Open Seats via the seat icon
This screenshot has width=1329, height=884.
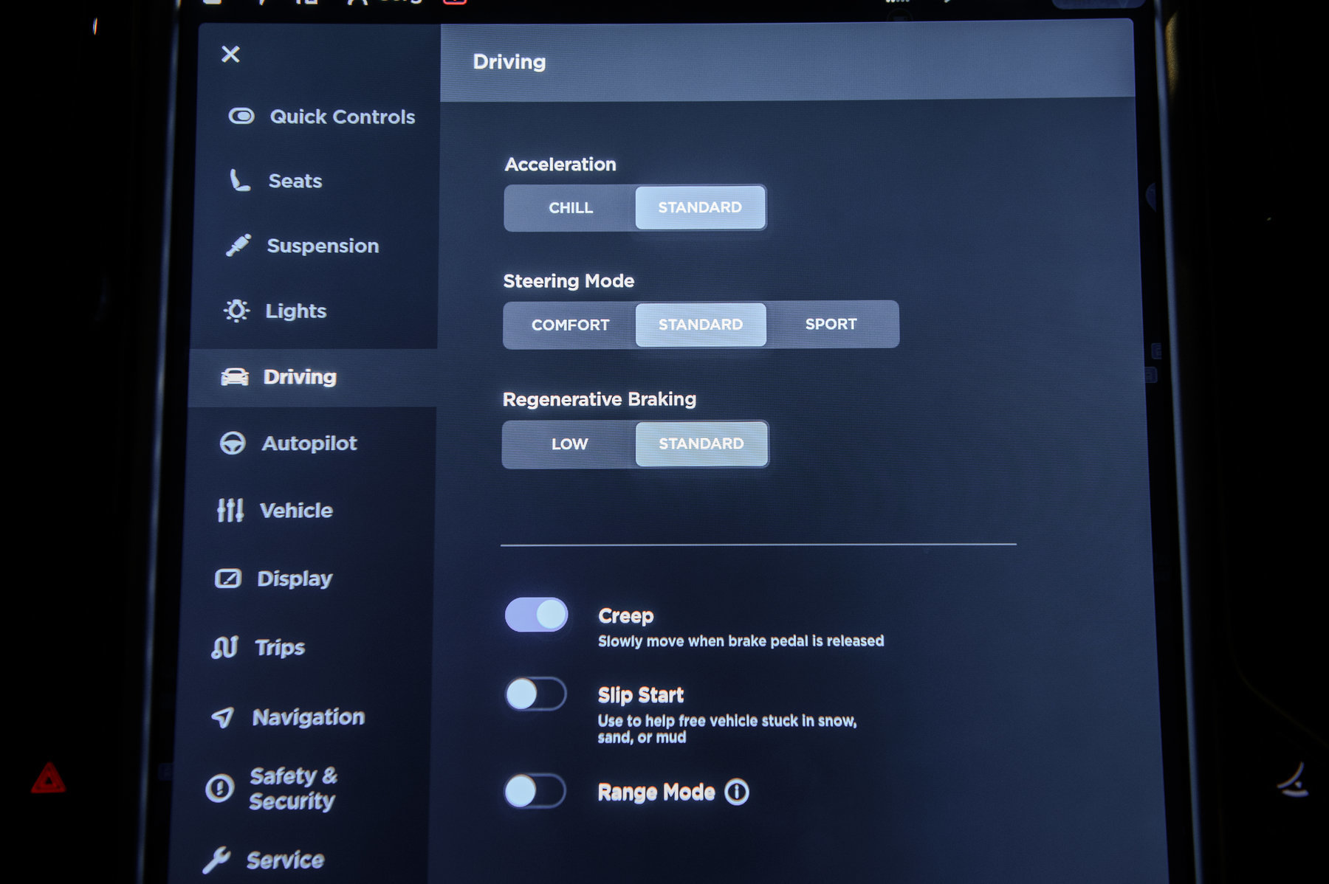pos(239,181)
